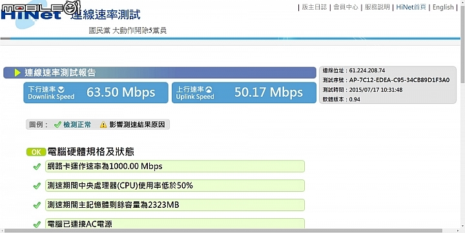Click checkmark beside 主記憶體剩餘容量 row
The image size is (465, 233).
tap(37, 205)
